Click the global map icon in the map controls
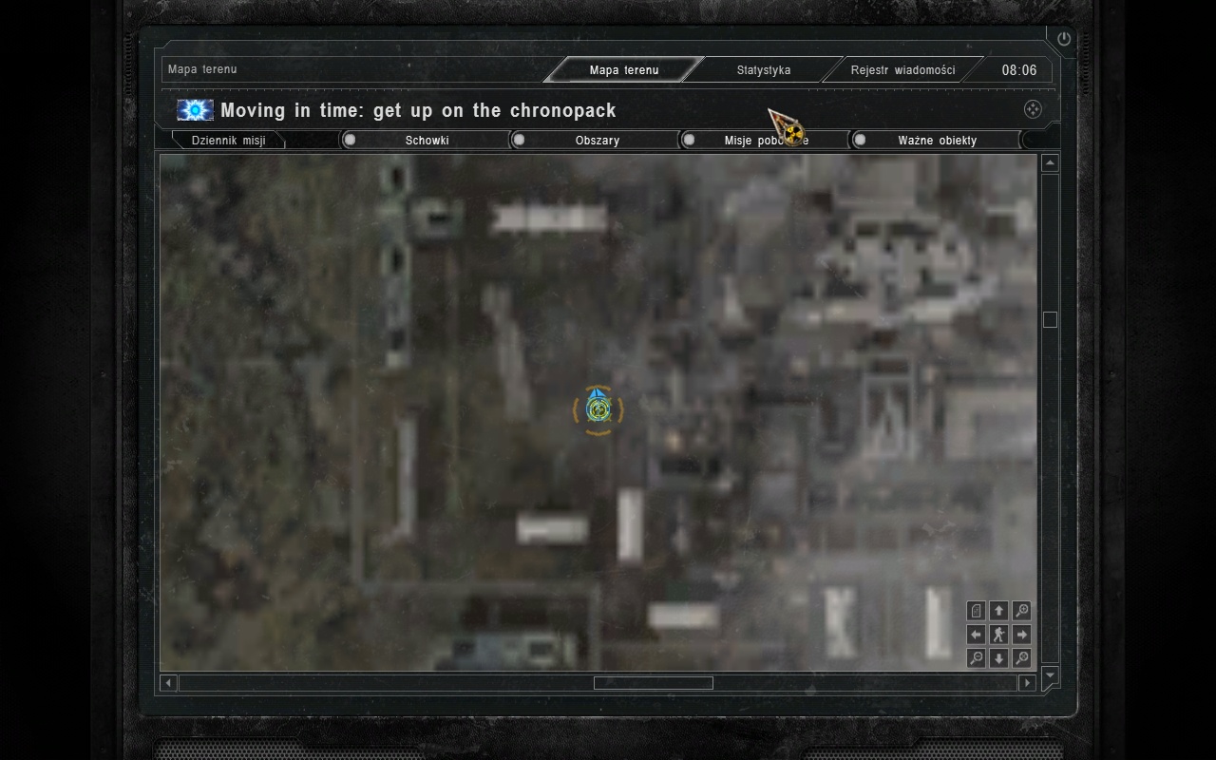 pos(976,611)
